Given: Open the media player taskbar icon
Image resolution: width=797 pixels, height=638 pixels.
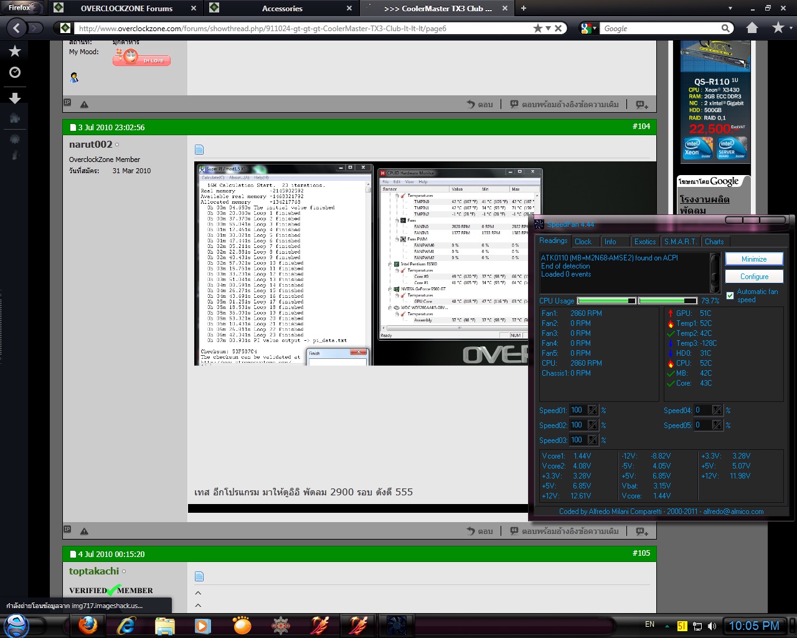Looking at the screenshot, I should click(x=203, y=625).
